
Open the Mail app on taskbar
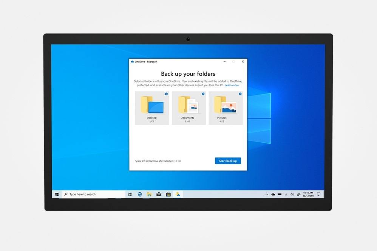click(x=159, y=194)
